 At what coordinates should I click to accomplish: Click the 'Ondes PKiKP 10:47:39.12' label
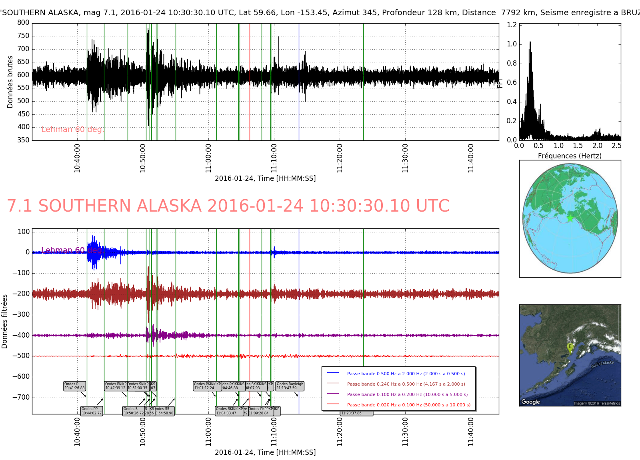point(116,386)
